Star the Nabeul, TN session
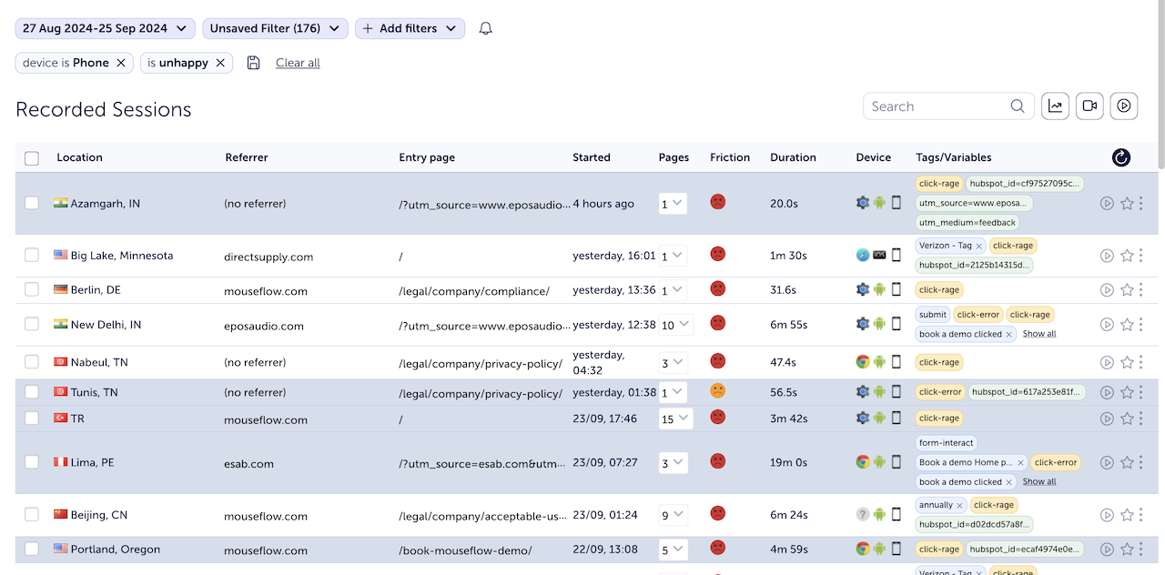Image resolution: width=1165 pixels, height=575 pixels. click(1127, 362)
